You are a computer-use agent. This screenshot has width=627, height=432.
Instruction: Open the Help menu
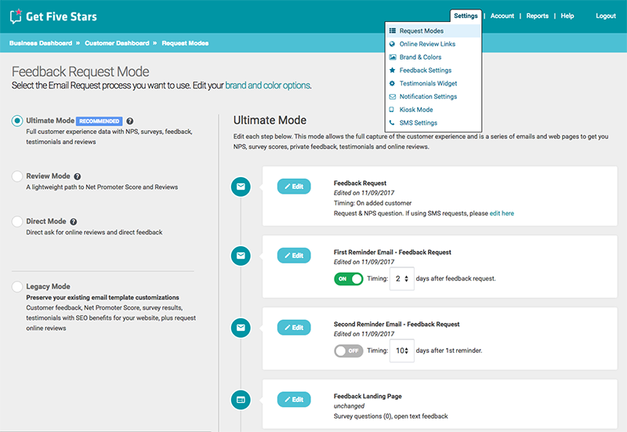pos(567,16)
